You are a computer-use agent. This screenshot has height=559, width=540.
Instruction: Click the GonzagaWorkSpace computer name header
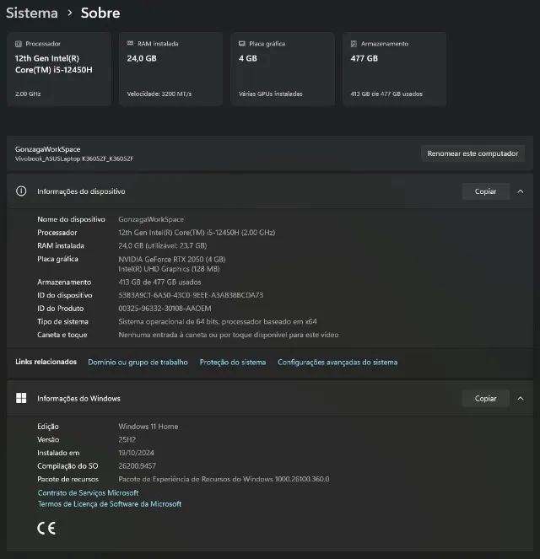48,149
